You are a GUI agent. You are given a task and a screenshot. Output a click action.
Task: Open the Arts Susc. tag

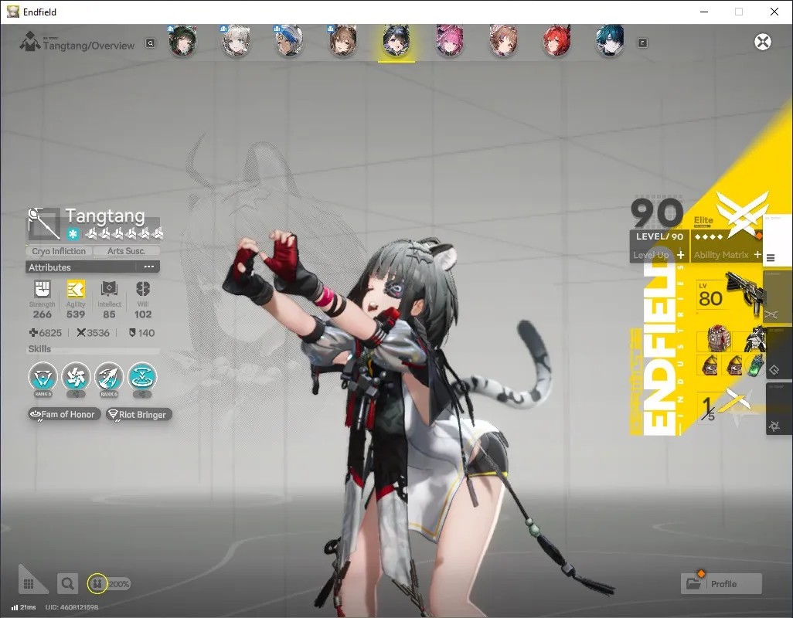point(127,251)
